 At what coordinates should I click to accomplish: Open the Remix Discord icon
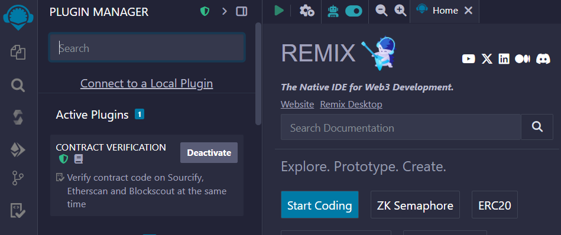click(543, 59)
